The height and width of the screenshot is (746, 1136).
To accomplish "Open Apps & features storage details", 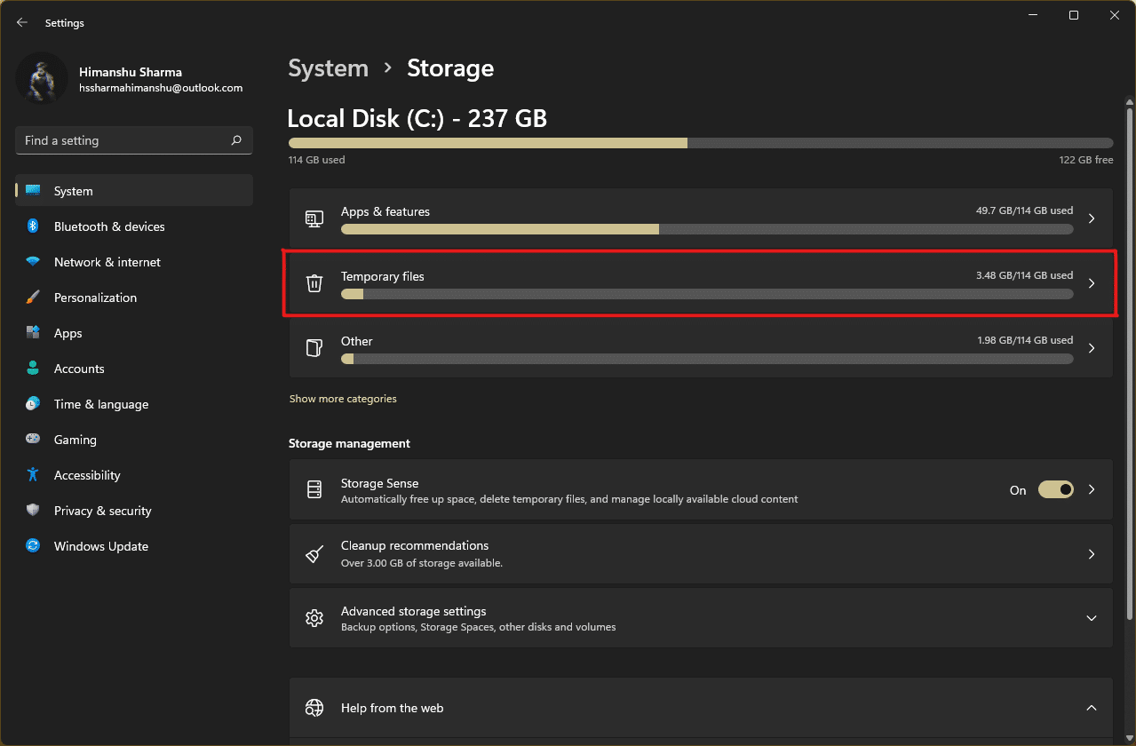I will tap(701, 218).
